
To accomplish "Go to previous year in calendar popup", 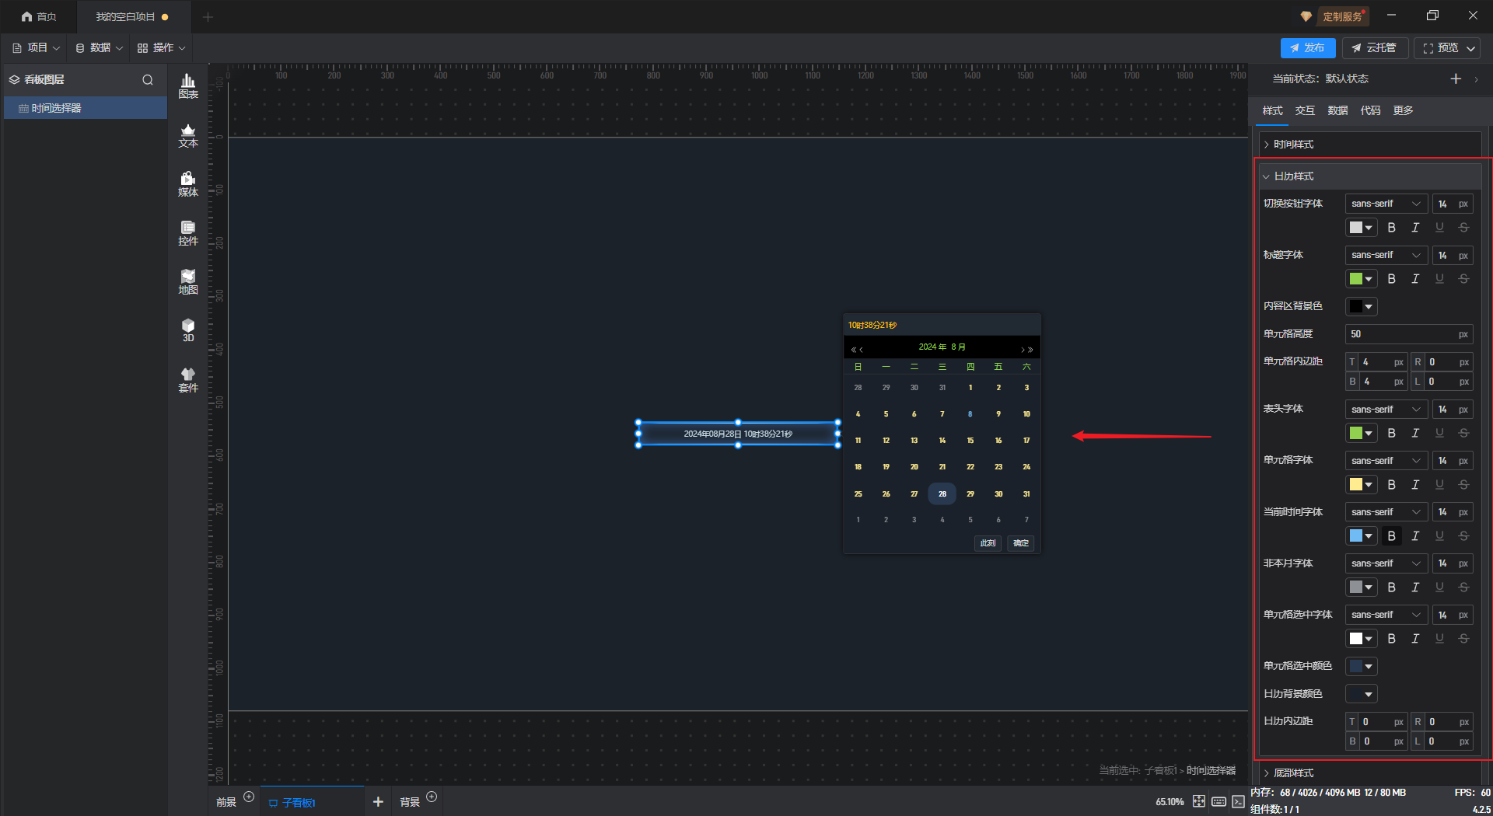I will coord(853,350).
